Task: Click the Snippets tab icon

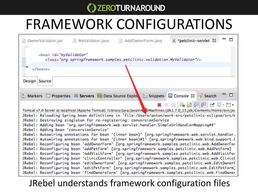Action: [x=145, y=96]
